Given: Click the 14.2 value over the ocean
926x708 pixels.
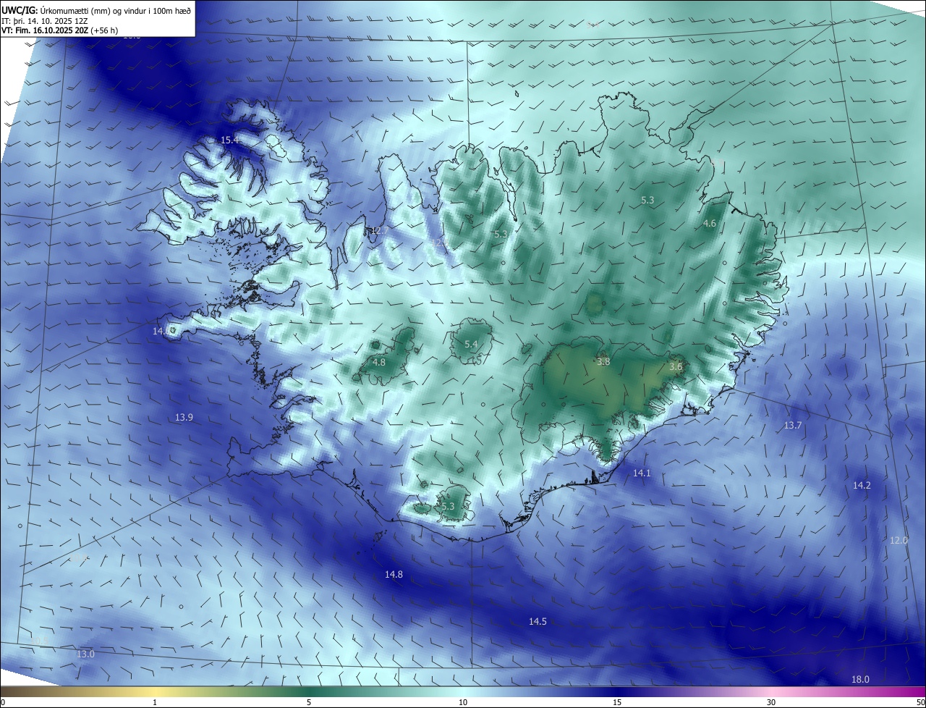Looking at the screenshot, I should coord(862,486).
